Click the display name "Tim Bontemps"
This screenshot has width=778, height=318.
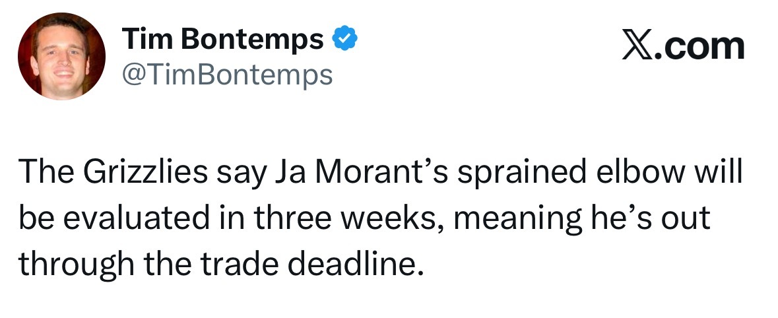click(x=223, y=40)
